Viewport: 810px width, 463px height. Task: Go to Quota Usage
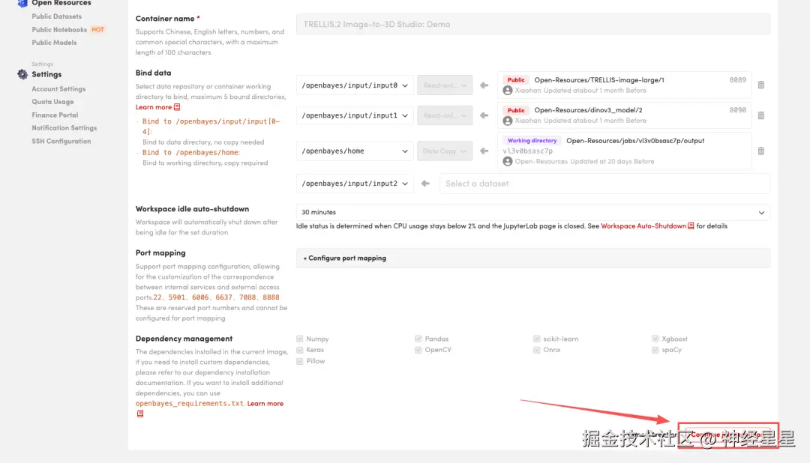(52, 102)
